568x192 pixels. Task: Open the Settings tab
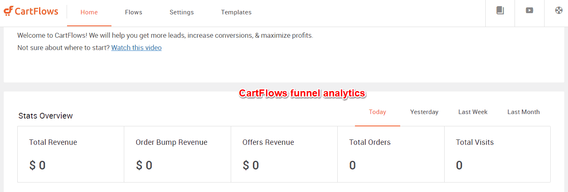(182, 12)
